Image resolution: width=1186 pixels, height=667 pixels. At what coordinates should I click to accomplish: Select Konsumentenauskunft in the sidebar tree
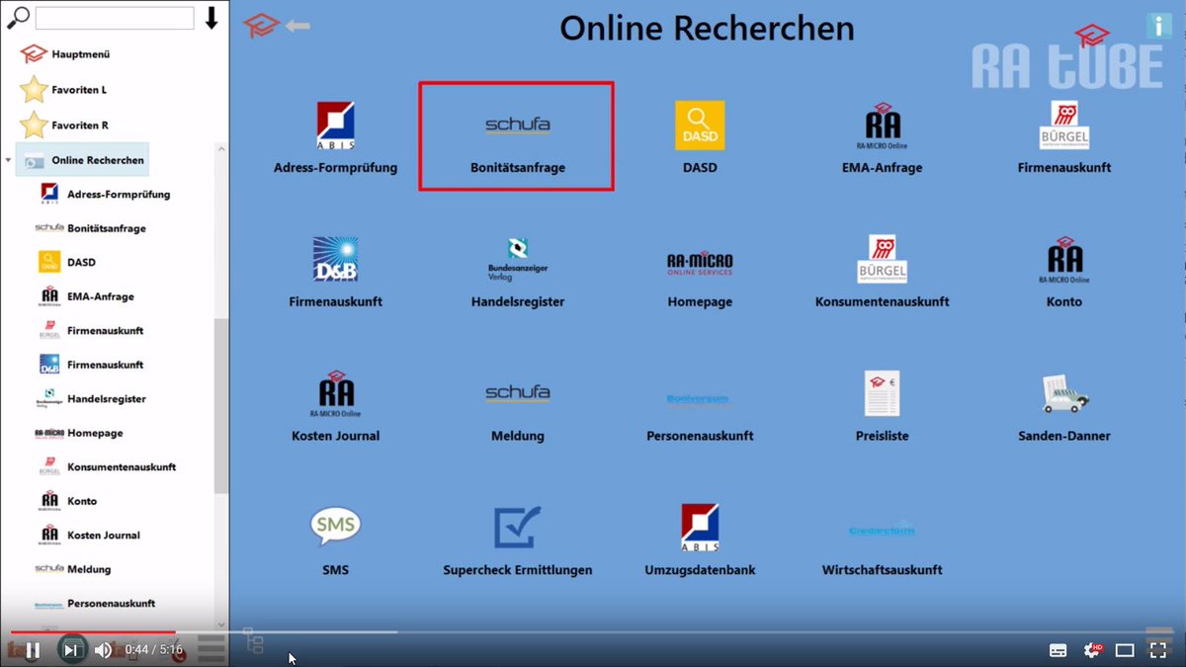coord(106,466)
